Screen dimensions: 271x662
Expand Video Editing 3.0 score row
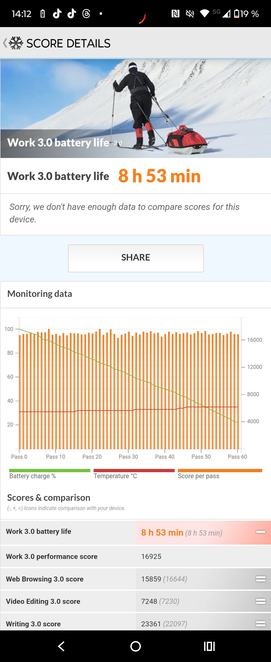point(135,601)
